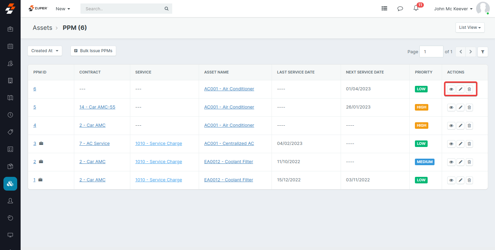Open the list menu icon in header
This screenshot has width=495, height=250.
tap(384, 9)
